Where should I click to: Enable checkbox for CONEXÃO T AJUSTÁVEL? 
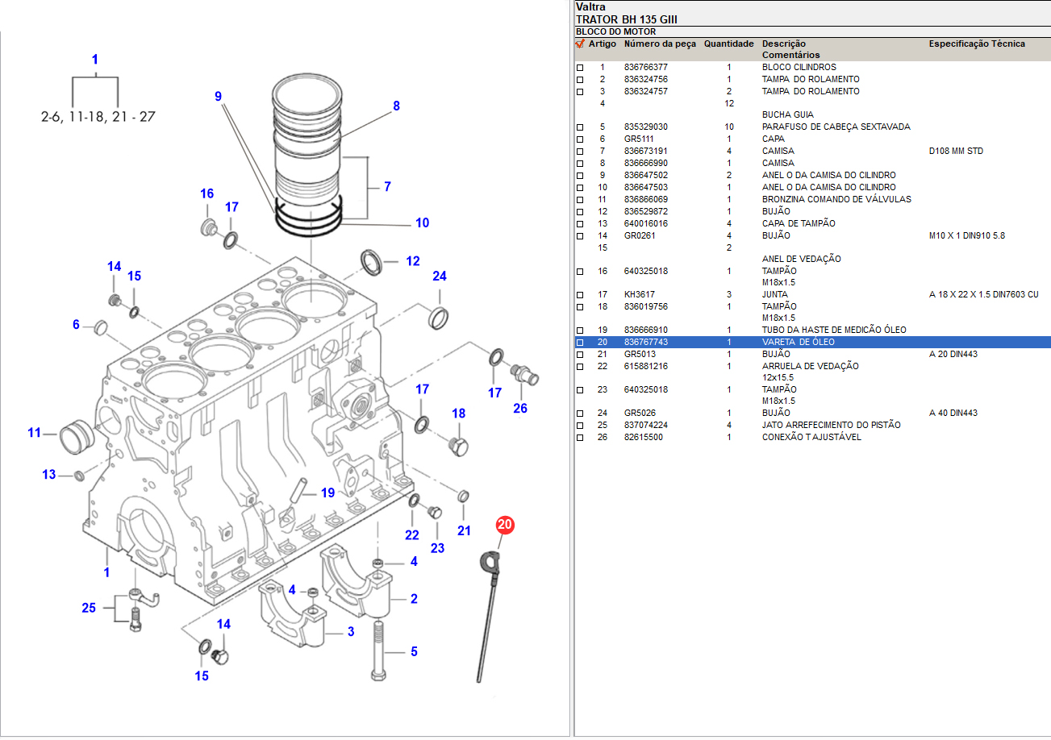click(580, 438)
